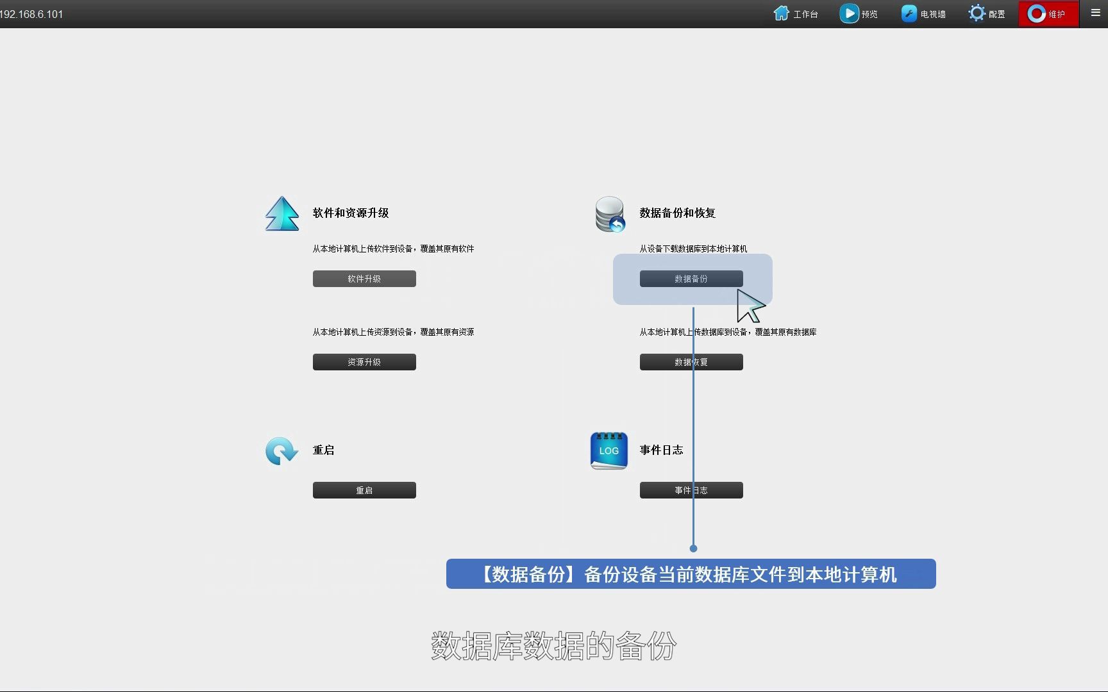
Task: Click the database backup disk icon
Action: point(609,214)
